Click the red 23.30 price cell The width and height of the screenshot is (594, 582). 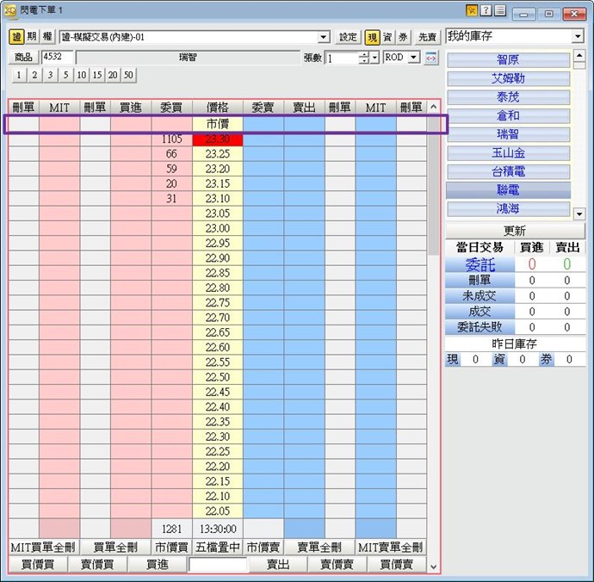tap(218, 139)
